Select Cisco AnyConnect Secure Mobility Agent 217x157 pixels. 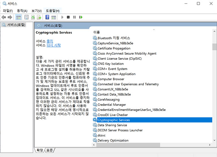(x=127, y=53)
